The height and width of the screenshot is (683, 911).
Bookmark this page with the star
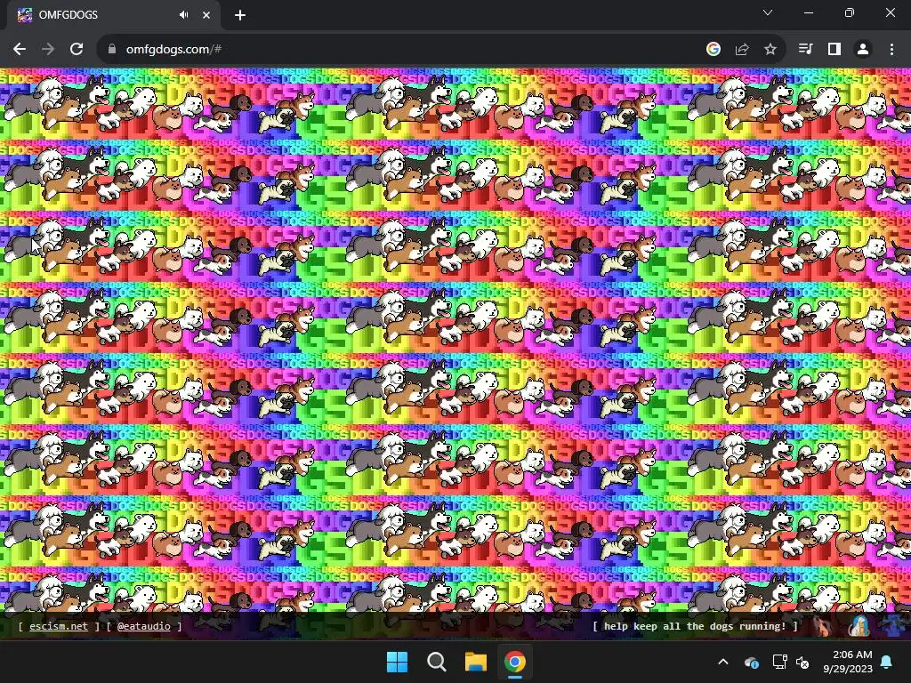coord(770,50)
